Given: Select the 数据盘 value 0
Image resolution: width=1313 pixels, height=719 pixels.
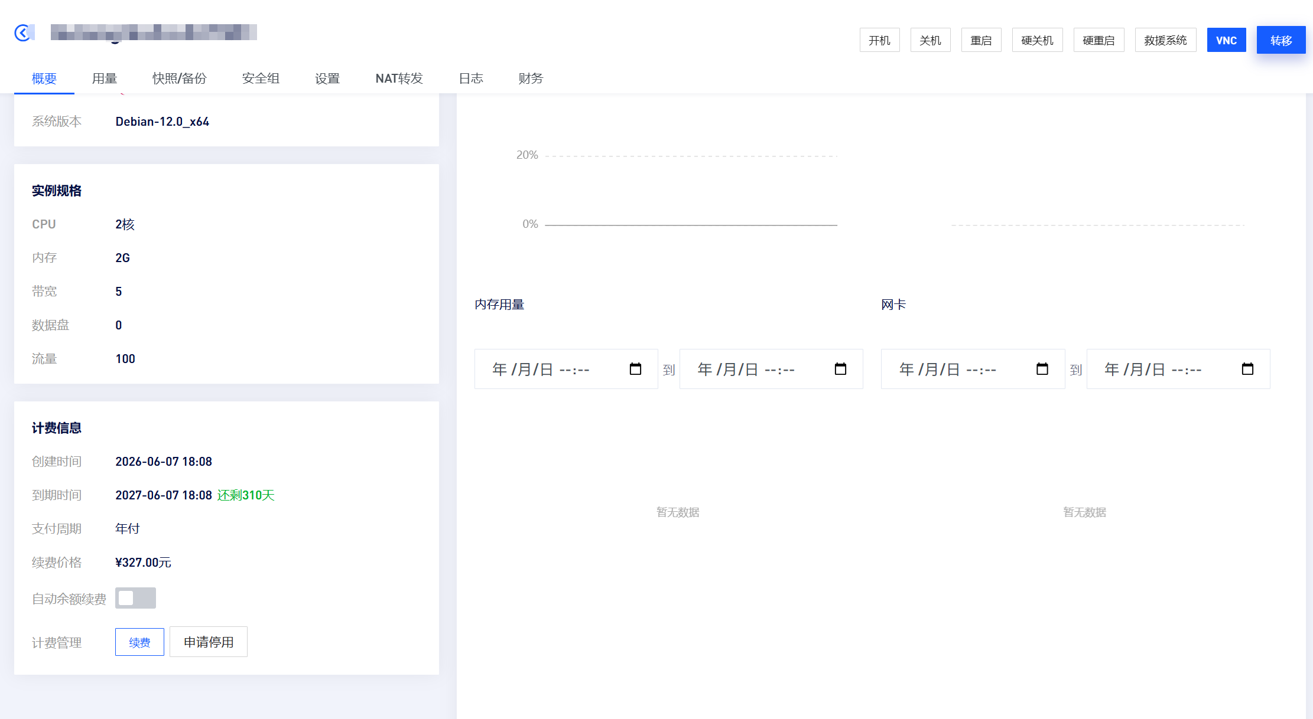Looking at the screenshot, I should pyautogui.click(x=119, y=325).
